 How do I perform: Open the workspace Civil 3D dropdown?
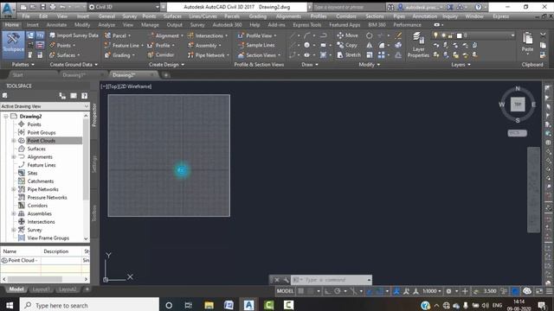124,7
